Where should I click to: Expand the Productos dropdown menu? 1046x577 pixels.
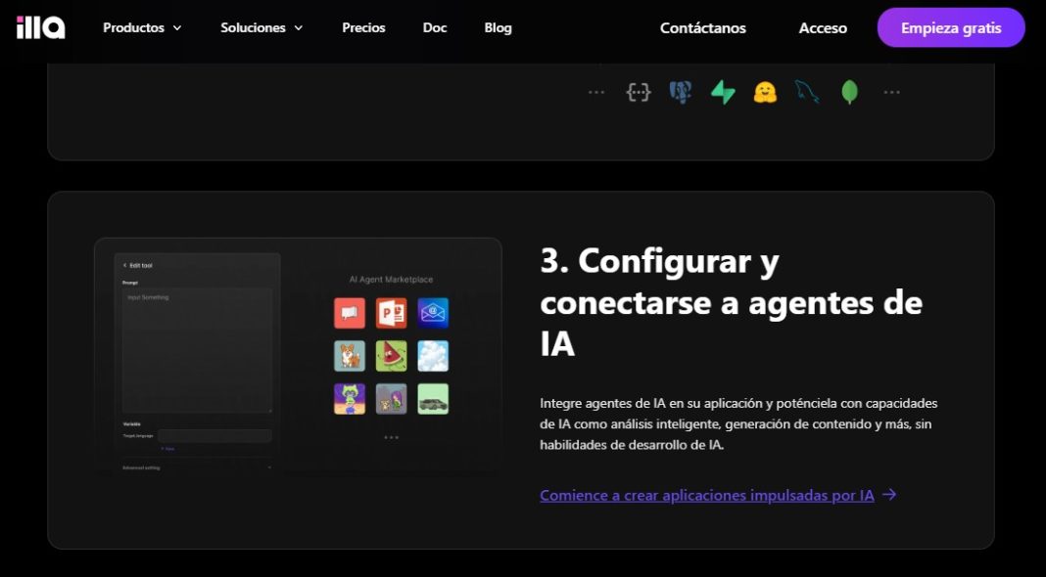point(141,27)
